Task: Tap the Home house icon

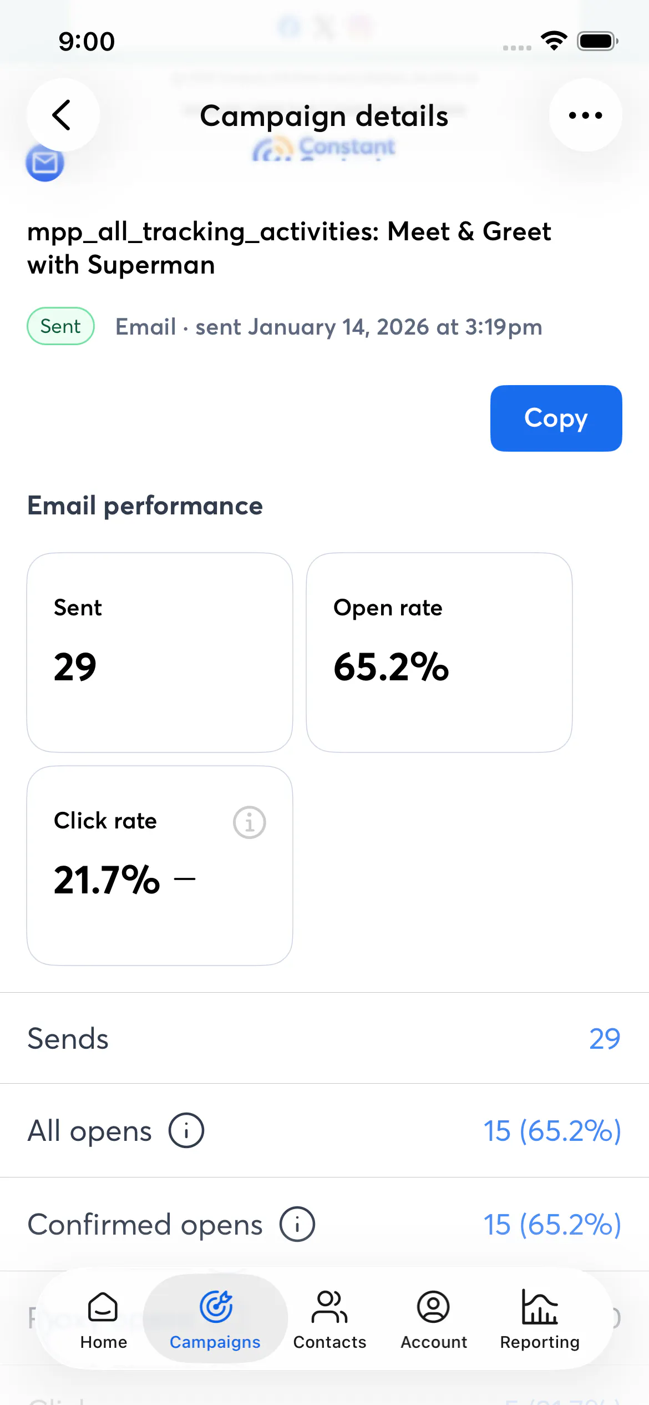Action: [x=103, y=1307]
